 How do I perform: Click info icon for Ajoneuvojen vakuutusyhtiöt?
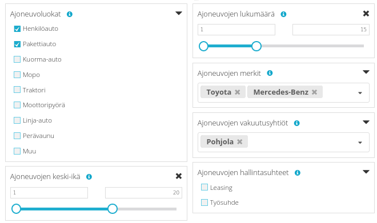point(296,123)
